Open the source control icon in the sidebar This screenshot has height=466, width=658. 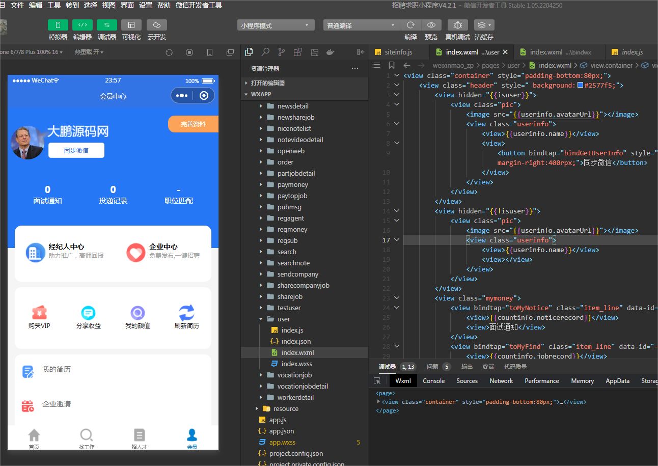(x=282, y=52)
